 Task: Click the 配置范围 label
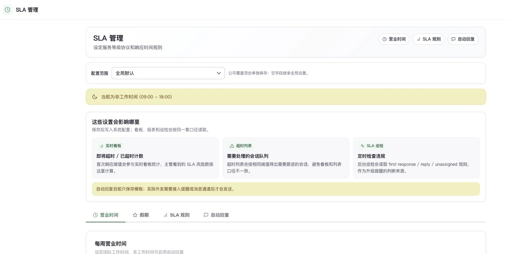[x=100, y=73]
